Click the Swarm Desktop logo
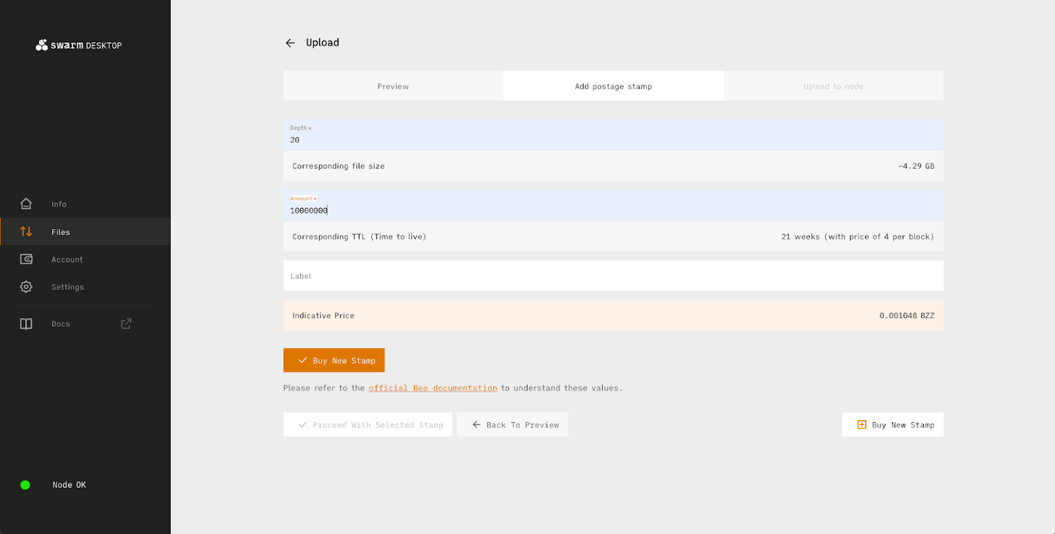Screen dimensions: 1055x534 [78, 45]
